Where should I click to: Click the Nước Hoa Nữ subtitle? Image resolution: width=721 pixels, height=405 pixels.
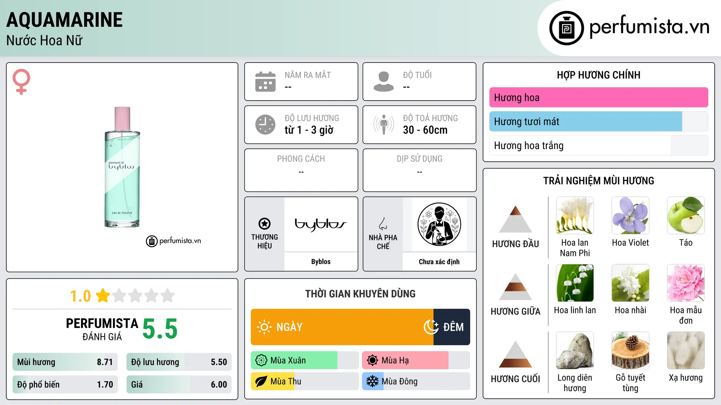click(x=44, y=40)
